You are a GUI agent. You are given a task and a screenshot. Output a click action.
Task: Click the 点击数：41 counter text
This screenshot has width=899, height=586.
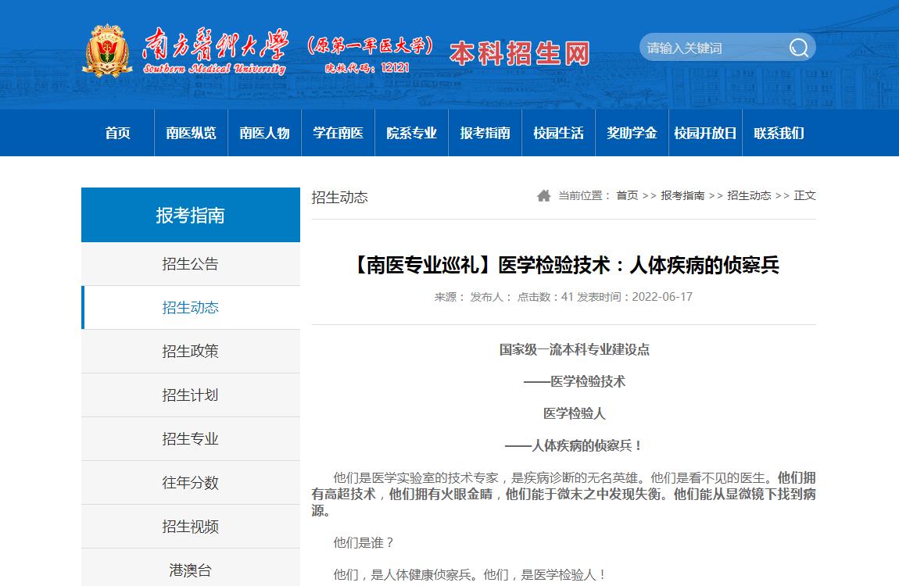coord(545,297)
